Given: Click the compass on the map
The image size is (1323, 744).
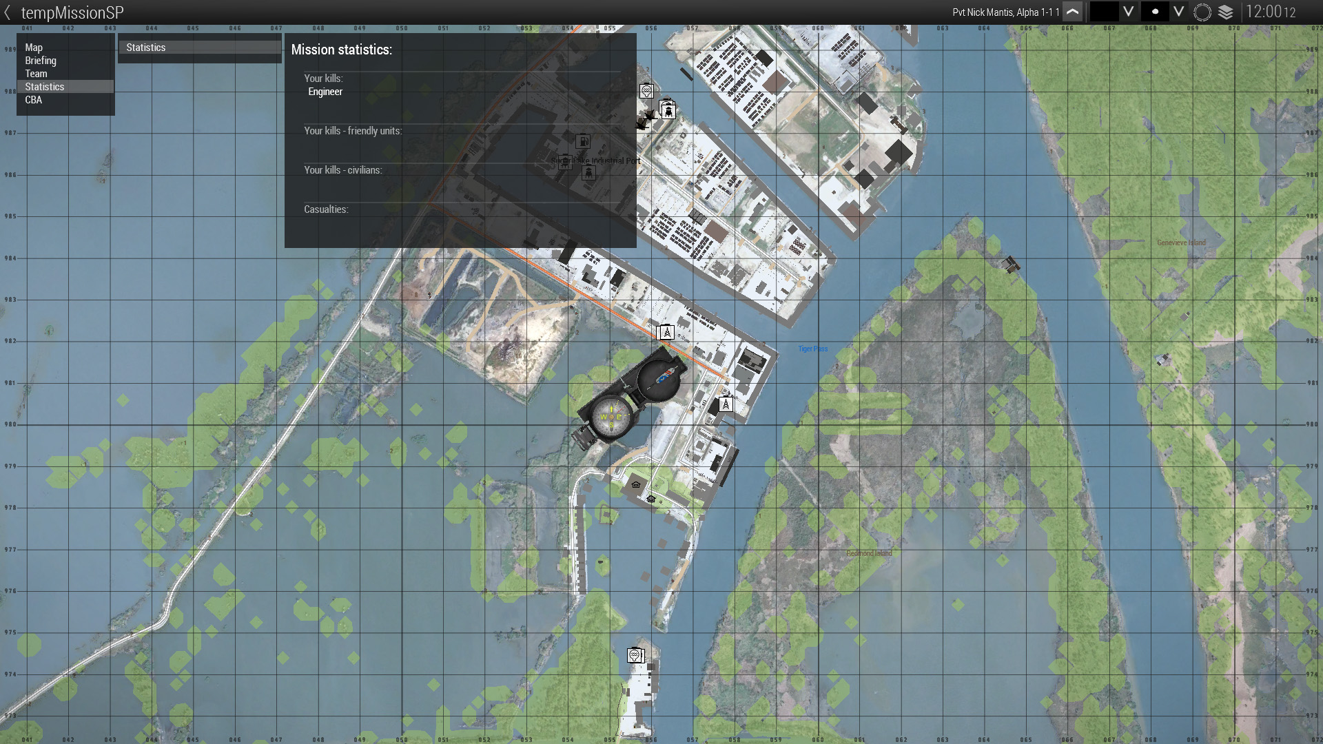Looking at the screenshot, I should [x=610, y=417].
